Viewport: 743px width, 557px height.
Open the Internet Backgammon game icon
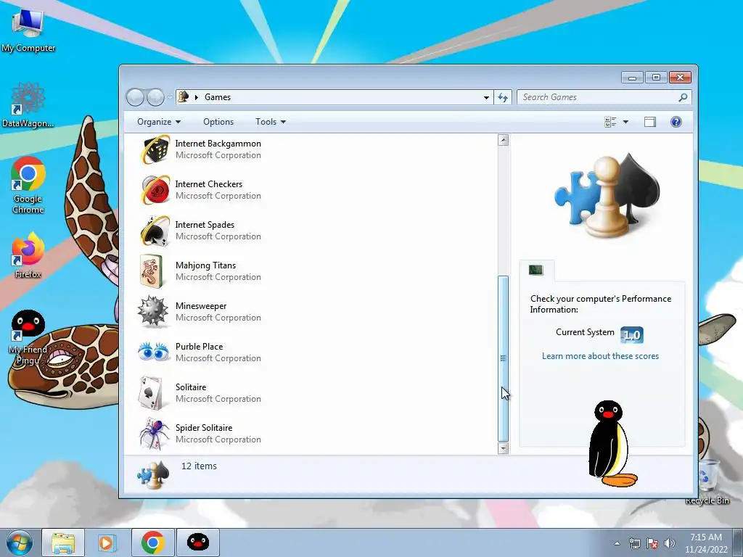point(155,149)
